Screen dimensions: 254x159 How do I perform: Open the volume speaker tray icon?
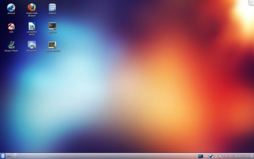221,156
